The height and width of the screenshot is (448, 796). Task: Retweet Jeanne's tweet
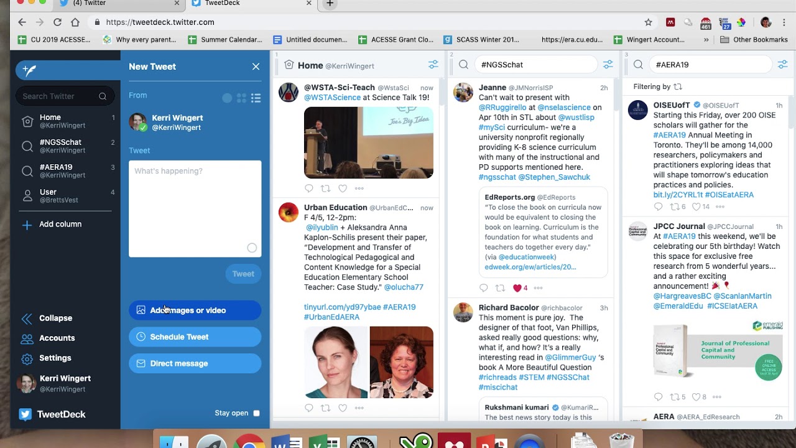(500, 288)
